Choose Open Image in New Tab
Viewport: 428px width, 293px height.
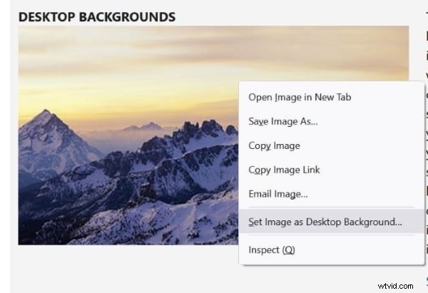tap(300, 98)
